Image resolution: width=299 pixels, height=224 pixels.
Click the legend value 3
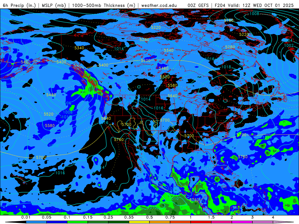253,217
